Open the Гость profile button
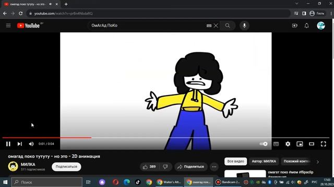 click(317, 14)
